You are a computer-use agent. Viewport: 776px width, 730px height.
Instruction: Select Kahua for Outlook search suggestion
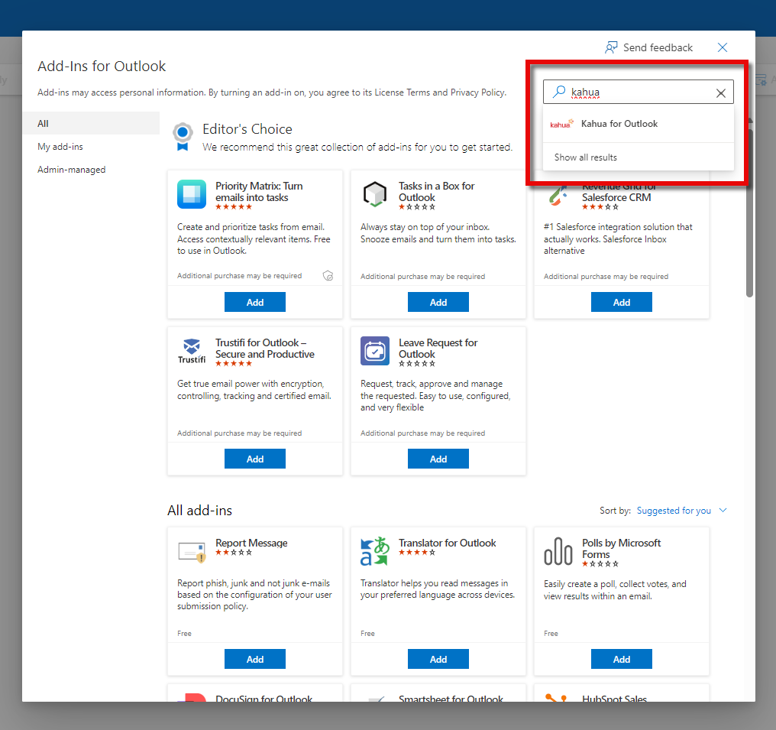coord(619,124)
